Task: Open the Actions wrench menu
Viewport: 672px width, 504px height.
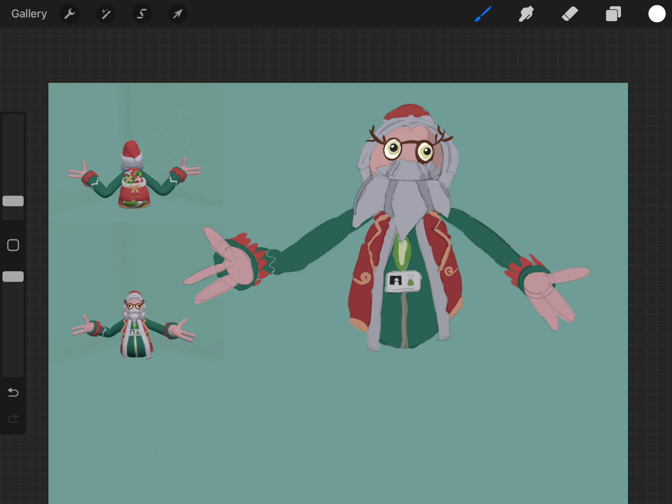Action: 70,14
